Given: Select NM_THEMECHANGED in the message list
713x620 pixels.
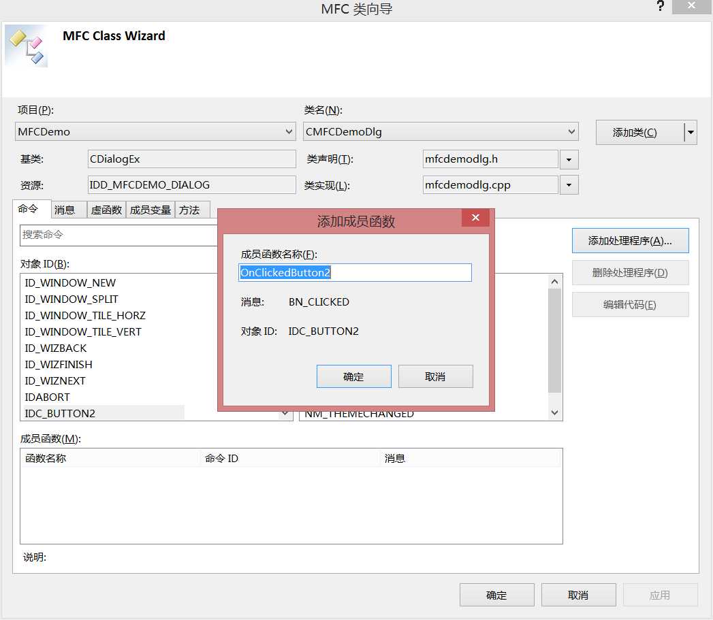Looking at the screenshot, I should click(360, 414).
